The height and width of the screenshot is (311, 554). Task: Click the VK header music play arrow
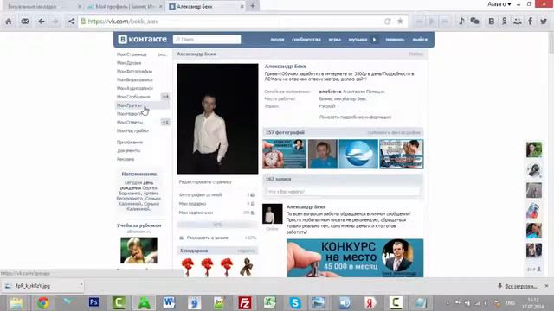coord(374,40)
